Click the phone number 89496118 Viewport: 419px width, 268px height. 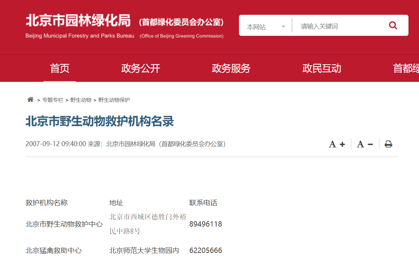206,224
